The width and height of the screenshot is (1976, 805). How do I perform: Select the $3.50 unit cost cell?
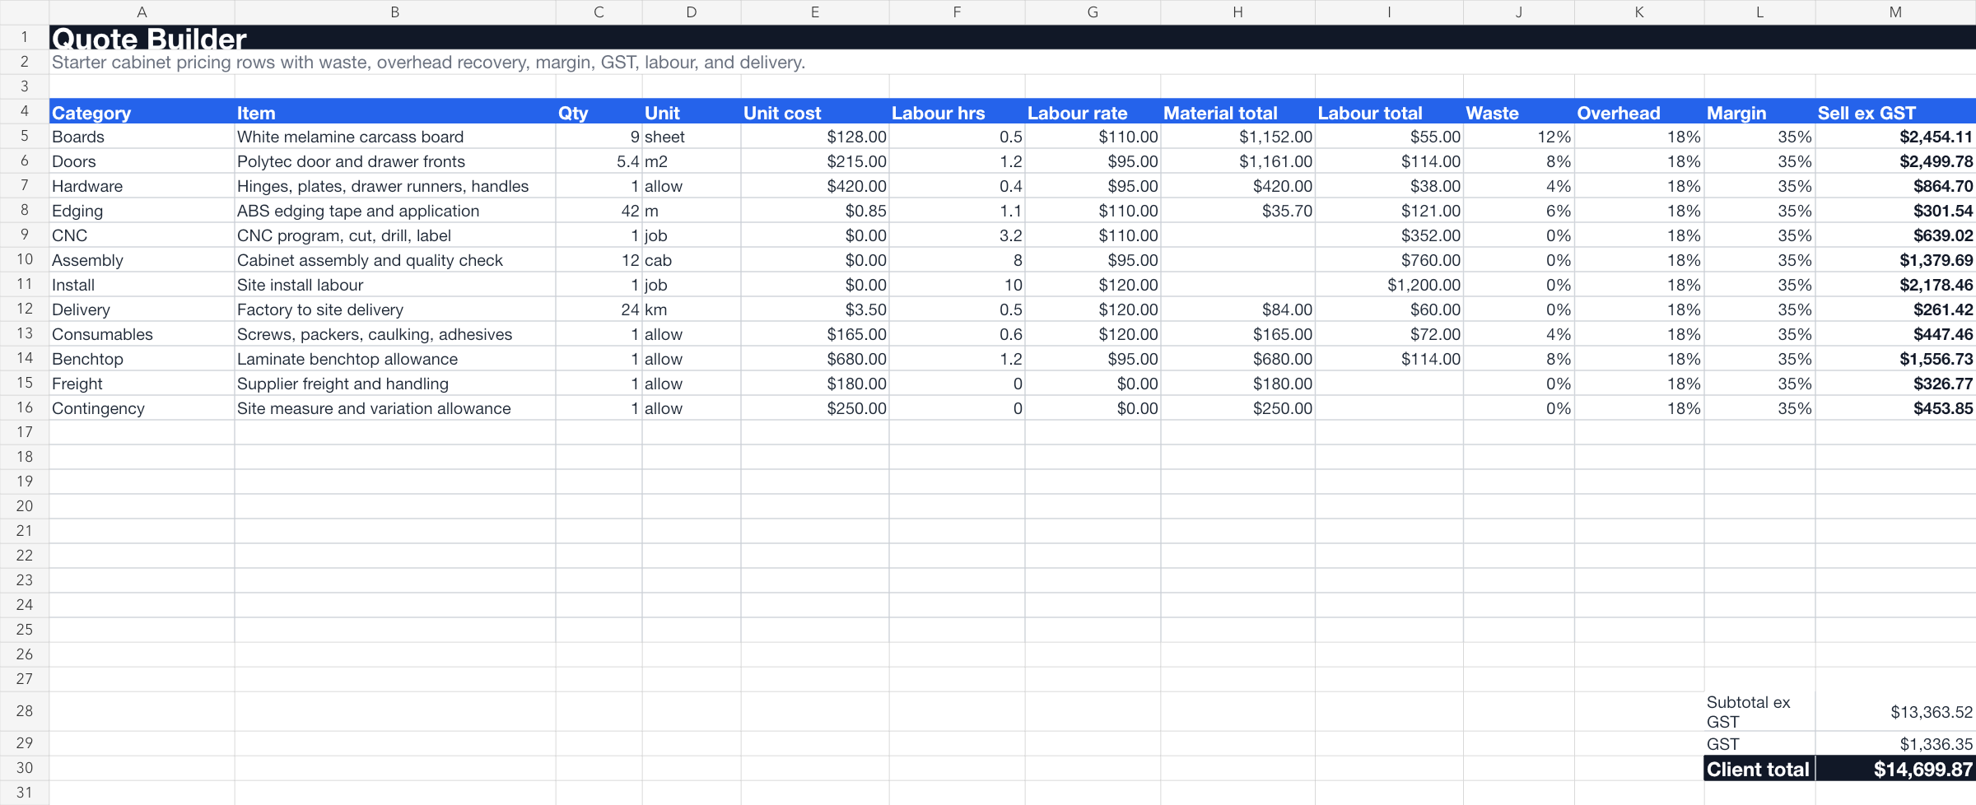(x=815, y=309)
